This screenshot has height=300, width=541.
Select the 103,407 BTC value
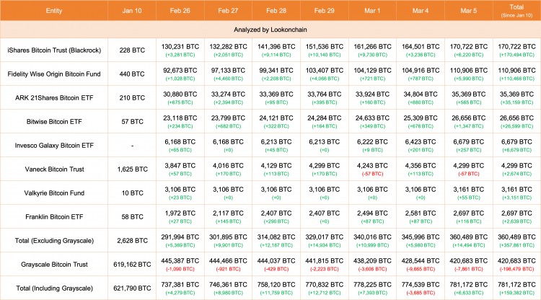click(325, 71)
